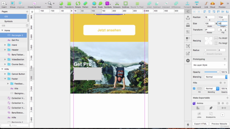This screenshot has height=129, width=230.
Task: Switch to Anima layout tab
Action: tap(198, 108)
